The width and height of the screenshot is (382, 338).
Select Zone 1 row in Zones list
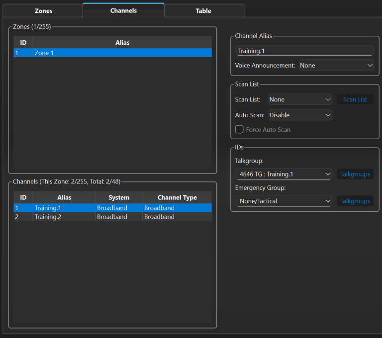click(112, 53)
